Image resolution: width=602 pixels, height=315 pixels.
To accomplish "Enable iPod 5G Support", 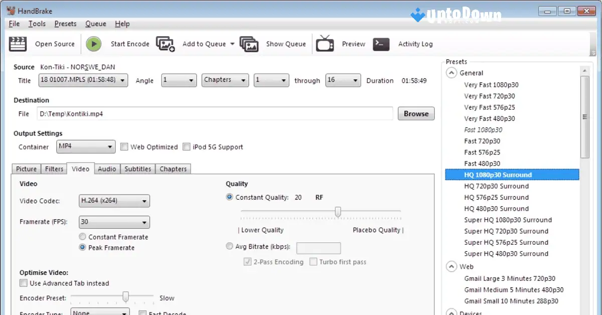I will (x=186, y=146).
